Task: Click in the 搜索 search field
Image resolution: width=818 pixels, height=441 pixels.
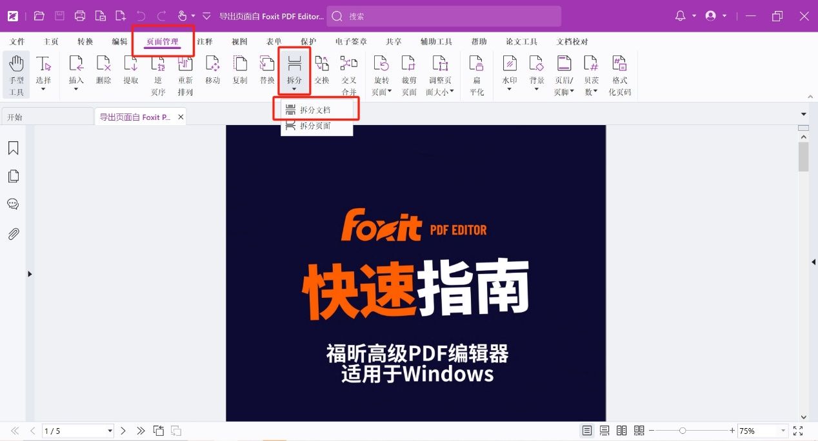Action: click(445, 16)
